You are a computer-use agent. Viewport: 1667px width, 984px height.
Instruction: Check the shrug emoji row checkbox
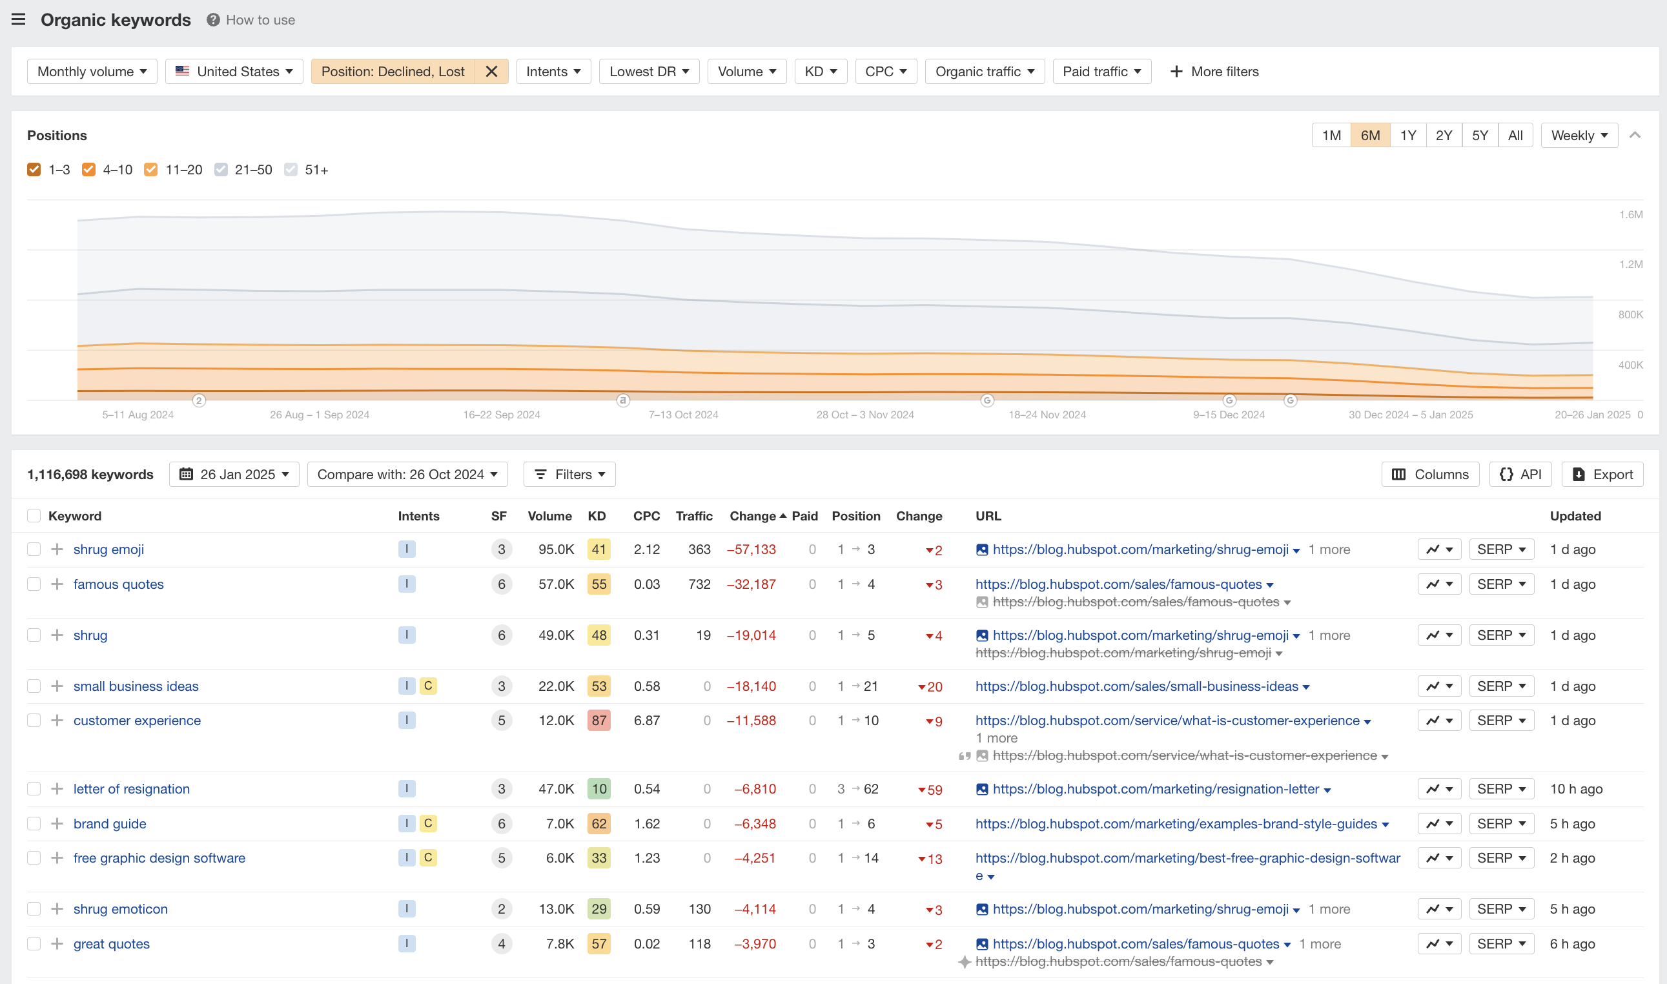pyautogui.click(x=34, y=549)
